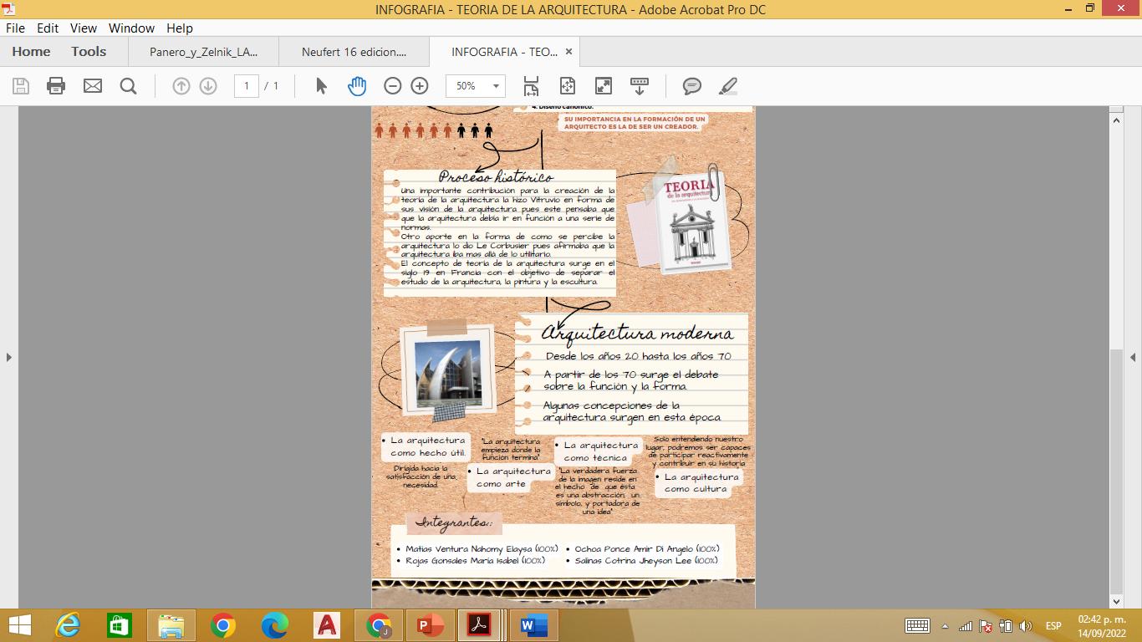Switch to Panero_y_Zelnik document tab

(203, 52)
